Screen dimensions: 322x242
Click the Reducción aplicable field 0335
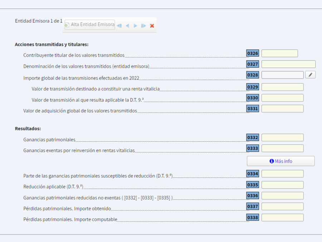(282, 185)
